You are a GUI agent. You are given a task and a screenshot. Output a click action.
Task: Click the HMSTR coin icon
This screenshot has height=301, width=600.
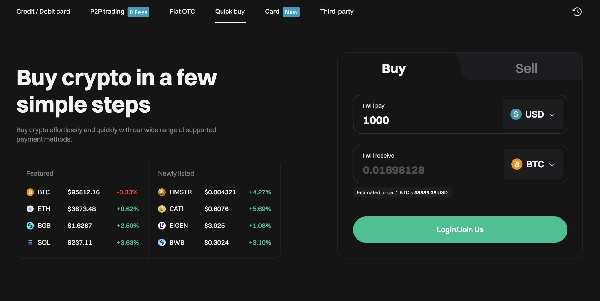[x=162, y=192]
